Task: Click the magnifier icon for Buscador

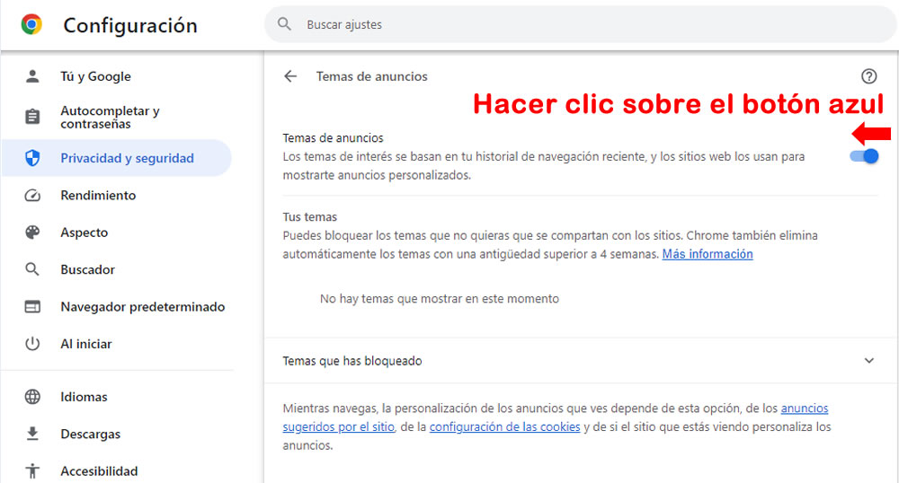Action: (x=32, y=269)
